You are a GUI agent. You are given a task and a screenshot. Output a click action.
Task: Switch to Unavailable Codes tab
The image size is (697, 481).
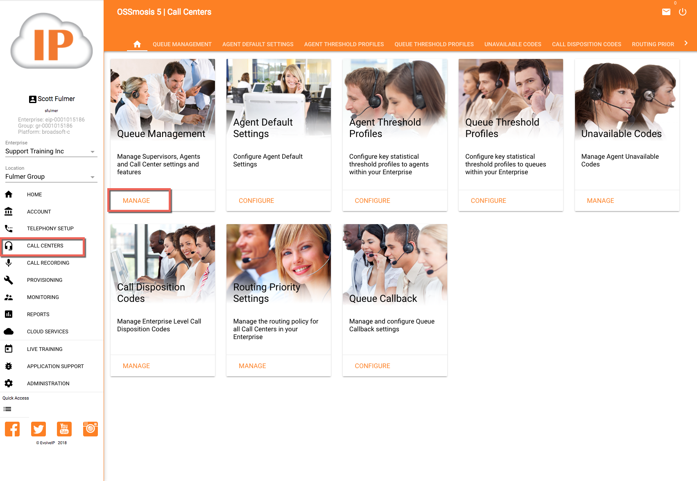pyautogui.click(x=512, y=44)
